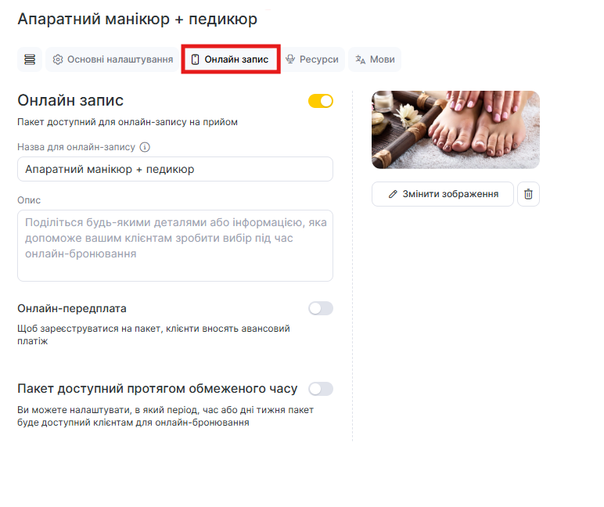Switch to Основні налаштування tab
This screenshot has width=604, height=507.
tap(113, 59)
